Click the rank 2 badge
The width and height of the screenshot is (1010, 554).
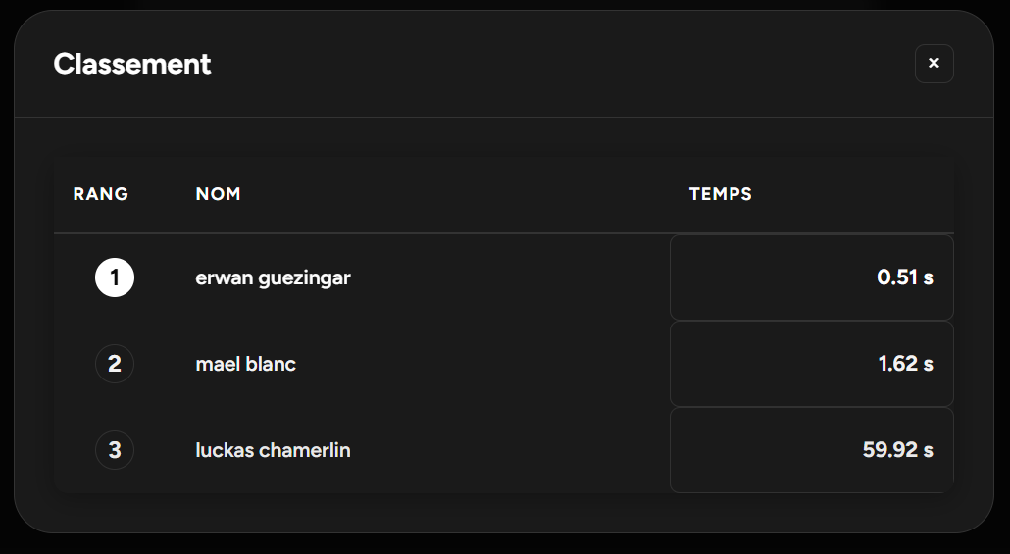click(x=115, y=365)
